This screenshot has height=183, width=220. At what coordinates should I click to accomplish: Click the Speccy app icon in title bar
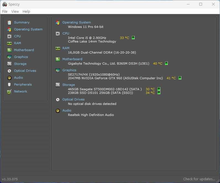click(x=5, y=4)
